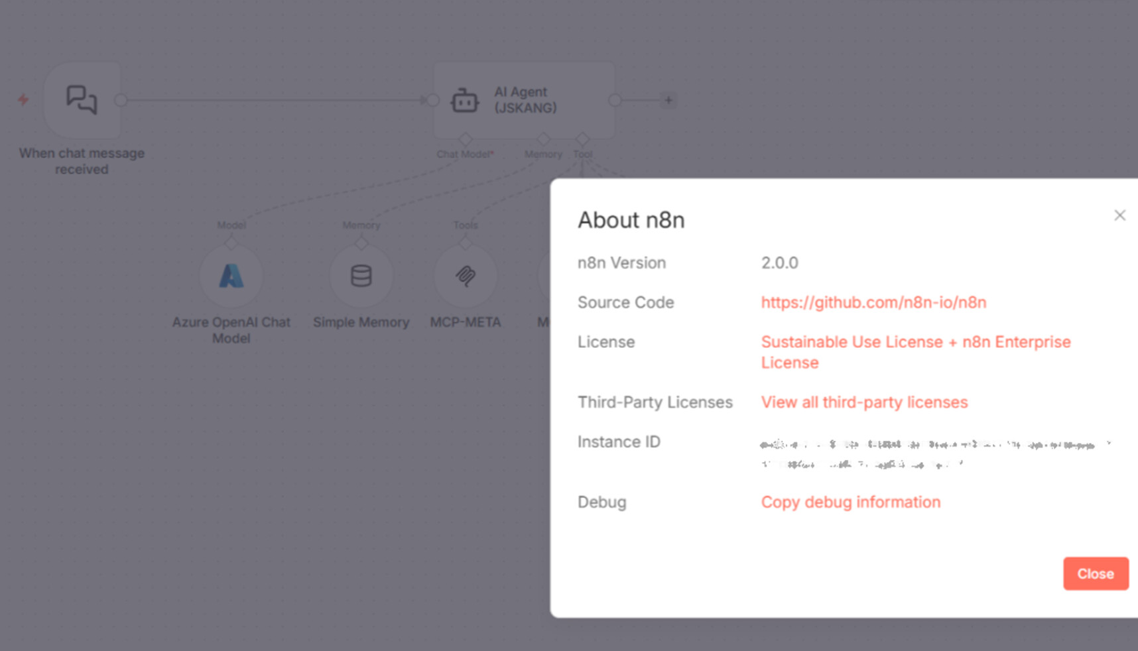Click the Tool diamond connector on AI Agent
The width and height of the screenshot is (1138, 651).
pos(582,139)
